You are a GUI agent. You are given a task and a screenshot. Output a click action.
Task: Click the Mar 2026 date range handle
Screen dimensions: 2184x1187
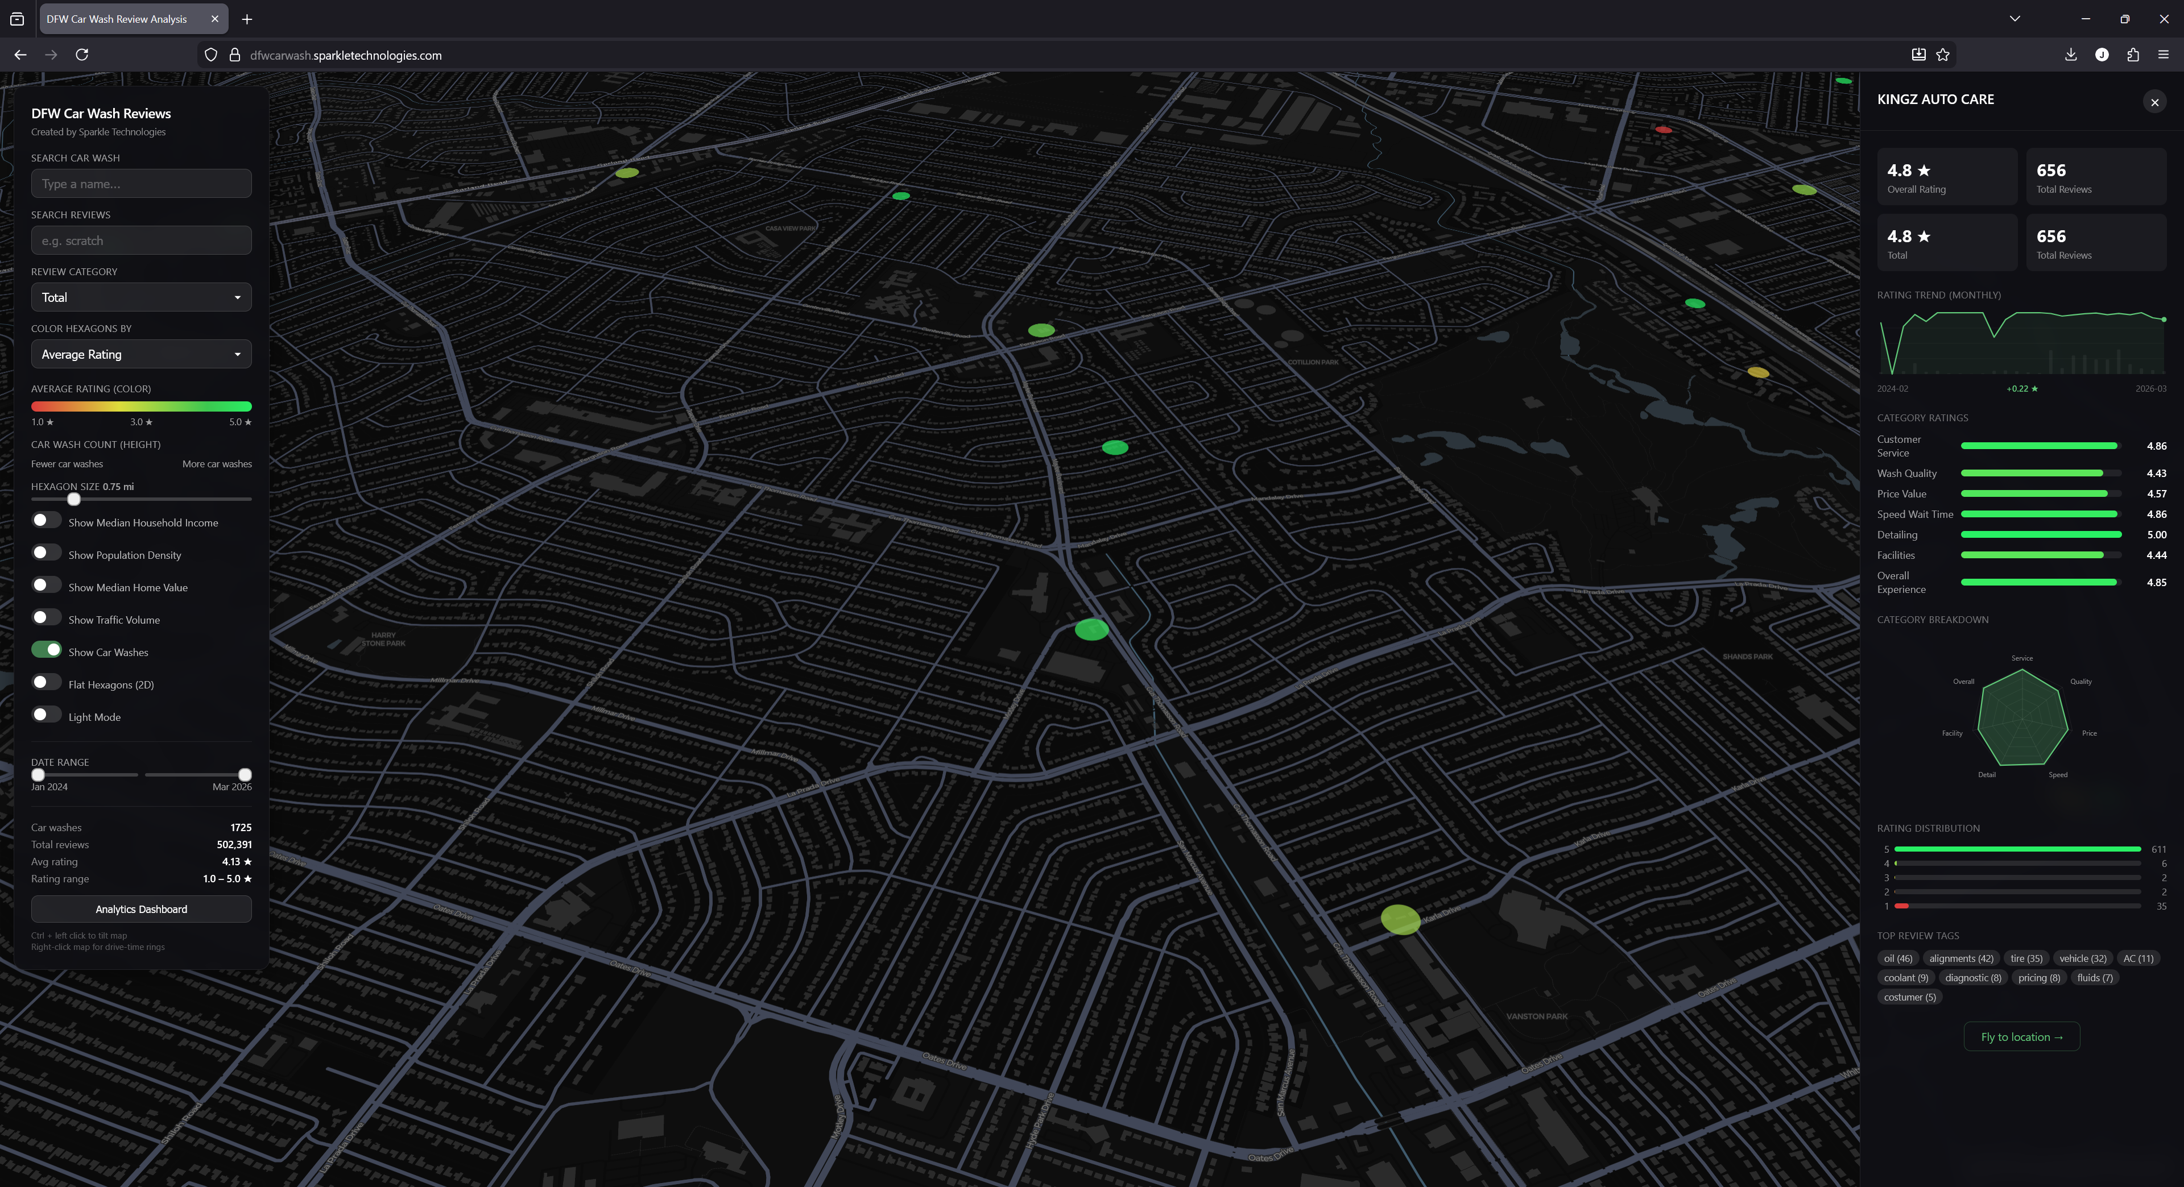click(245, 774)
